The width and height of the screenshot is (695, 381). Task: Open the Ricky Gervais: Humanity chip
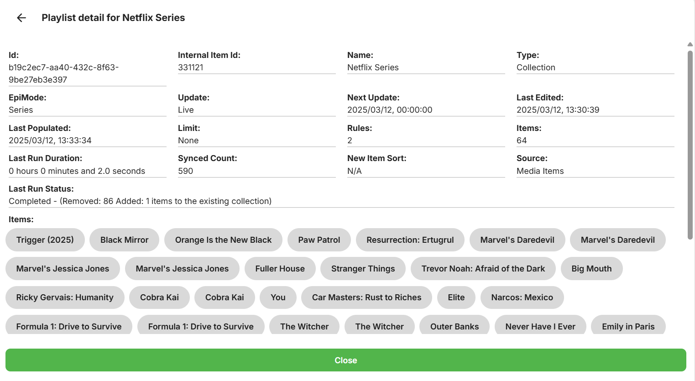(65, 297)
